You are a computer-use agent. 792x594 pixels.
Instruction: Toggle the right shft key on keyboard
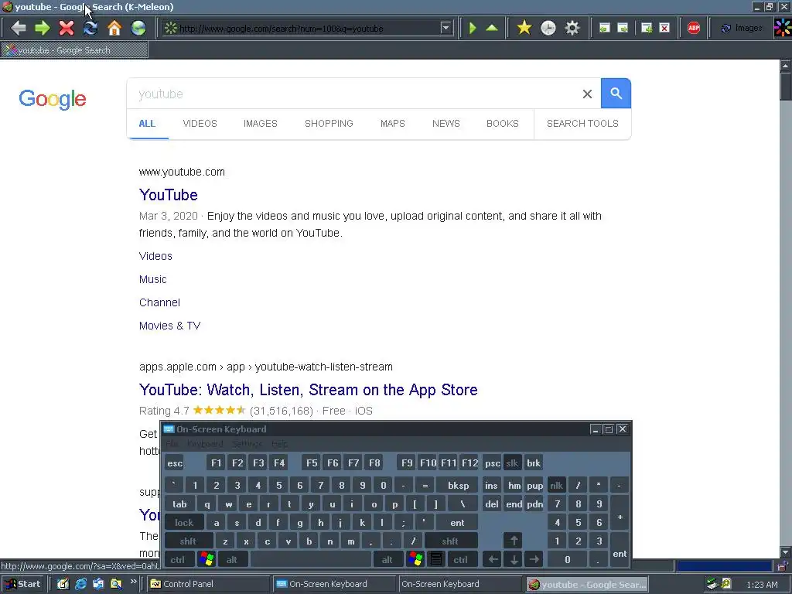coord(449,541)
